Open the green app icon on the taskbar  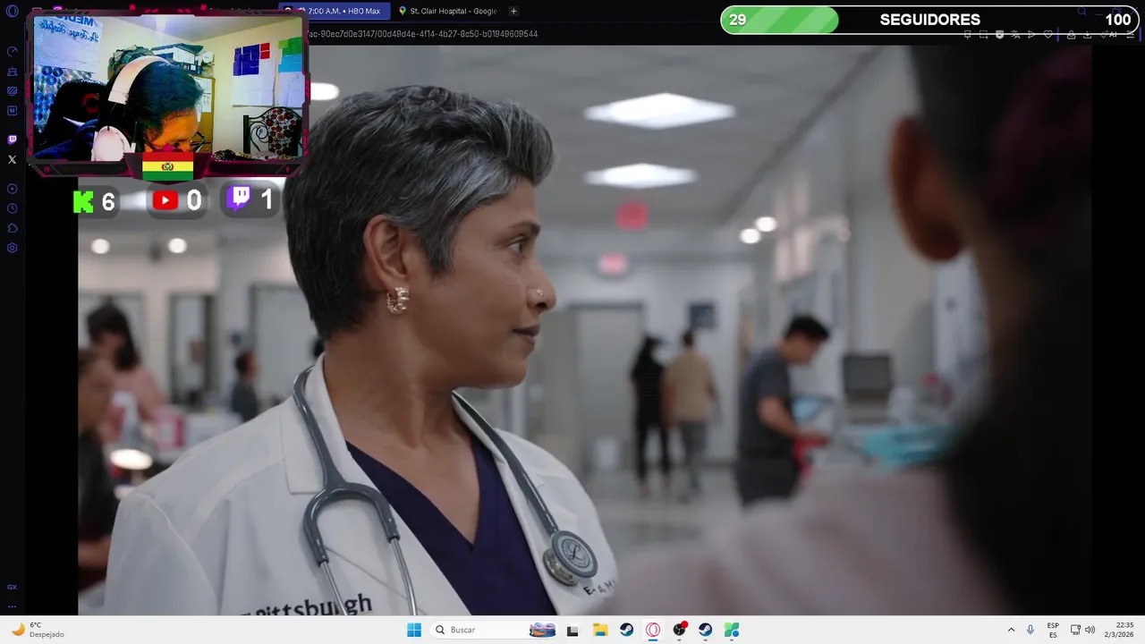[732, 630]
